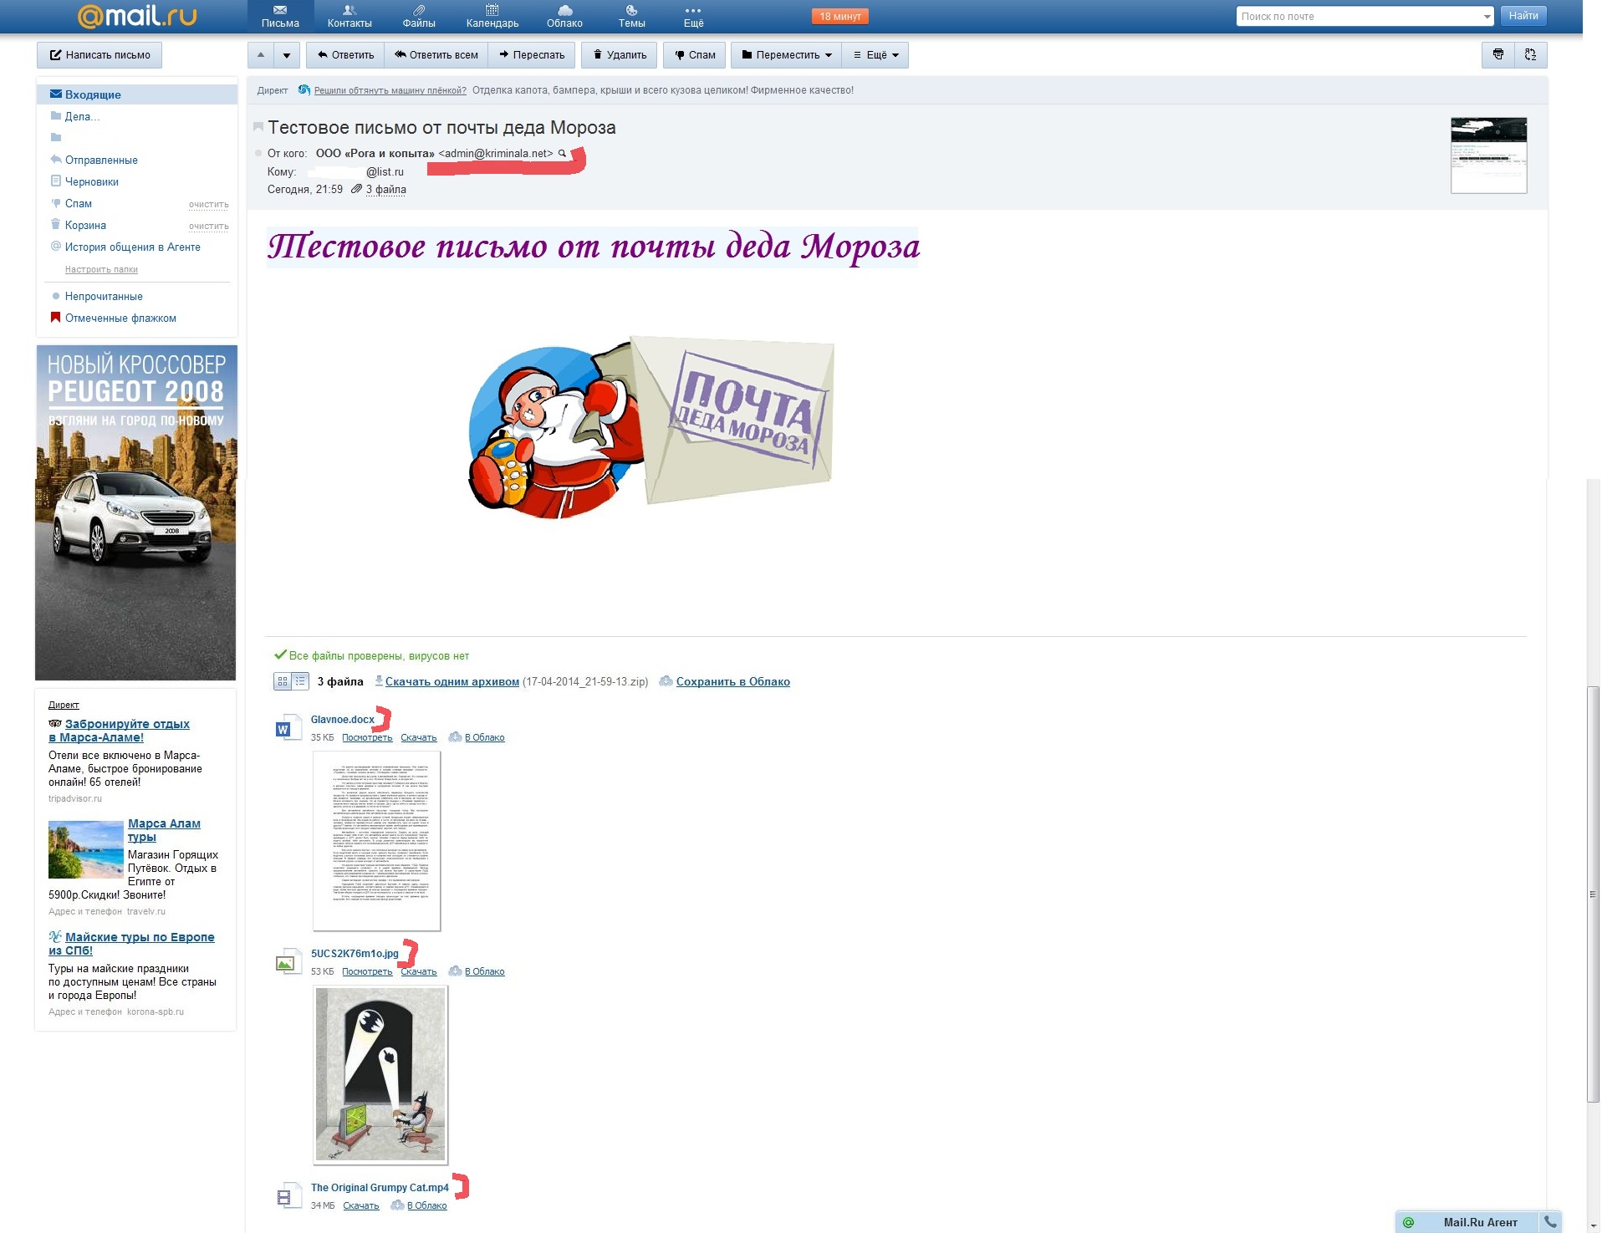Filter by Непрочитанные messages
The height and width of the screenshot is (1233, 1602).
(x=103, y=296)
